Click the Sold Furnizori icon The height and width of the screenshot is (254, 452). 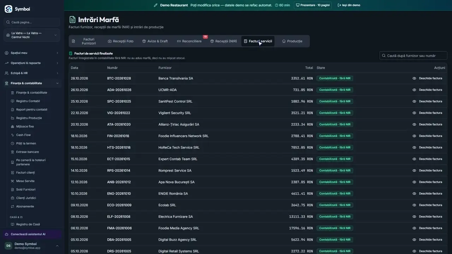(x=13, y=190)
